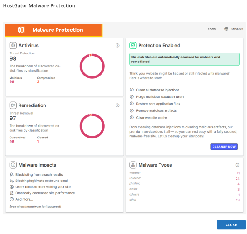The image size is (247, 234).
Task: Click the hourglass decreased site performance icon
Action: pos(12,193)
